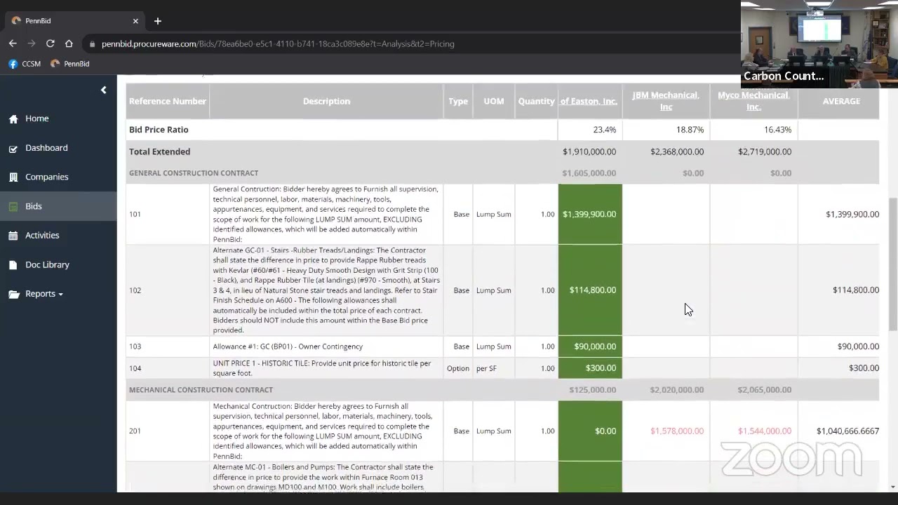
Task: Select Bids in the sidebar
Action: click(x=34, y=206)
